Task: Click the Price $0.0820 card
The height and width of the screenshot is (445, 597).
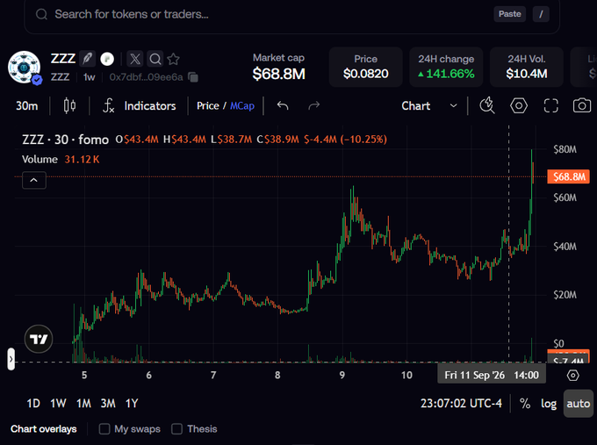Action: (366, 67)
